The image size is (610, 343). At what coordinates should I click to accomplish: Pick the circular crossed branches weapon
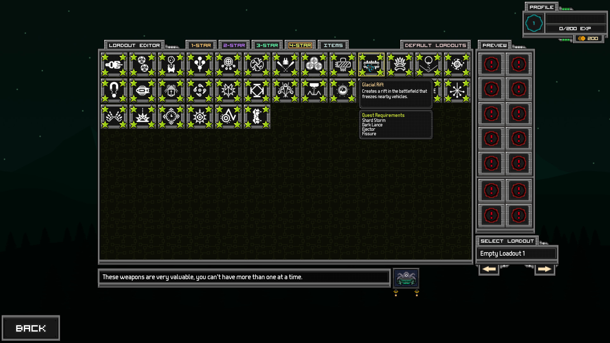tap(257, 65)
